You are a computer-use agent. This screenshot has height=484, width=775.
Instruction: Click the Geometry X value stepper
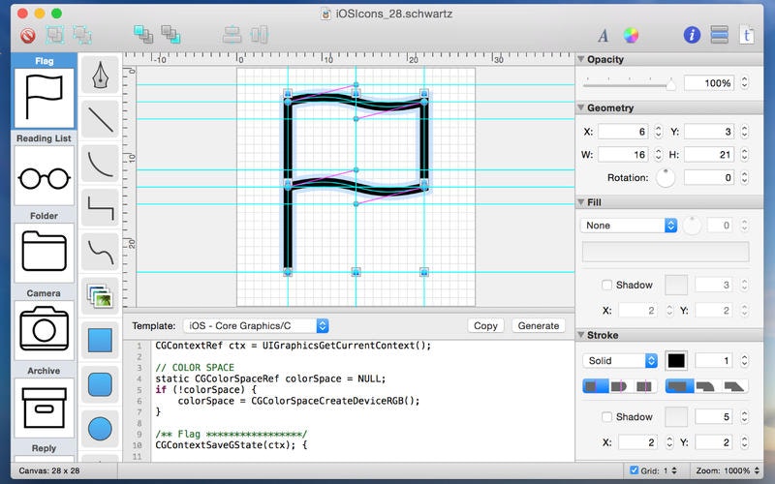click(x=658, y=132)
